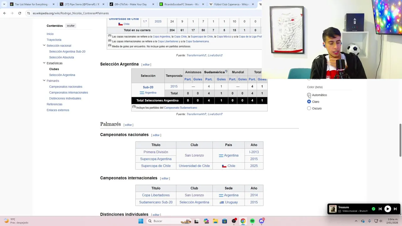Open Referencias in the contents list
This screenshot has height=226, width=402.
click(54, 104)
